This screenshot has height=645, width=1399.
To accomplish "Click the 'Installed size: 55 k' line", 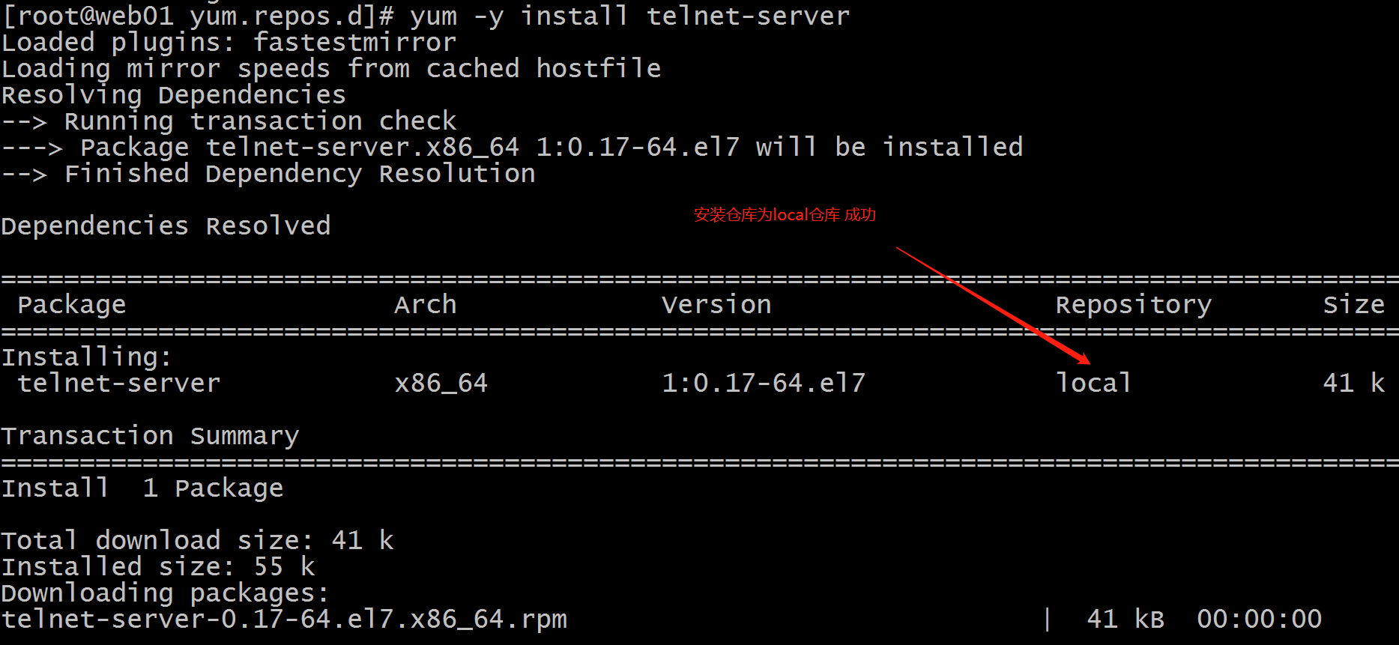I will pos(158,567).
